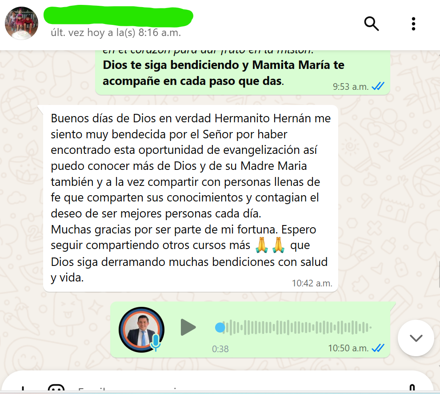Click the last seen 8:16 a.m. status text
This screenshot has width=440, height=394.
(116, 32)
